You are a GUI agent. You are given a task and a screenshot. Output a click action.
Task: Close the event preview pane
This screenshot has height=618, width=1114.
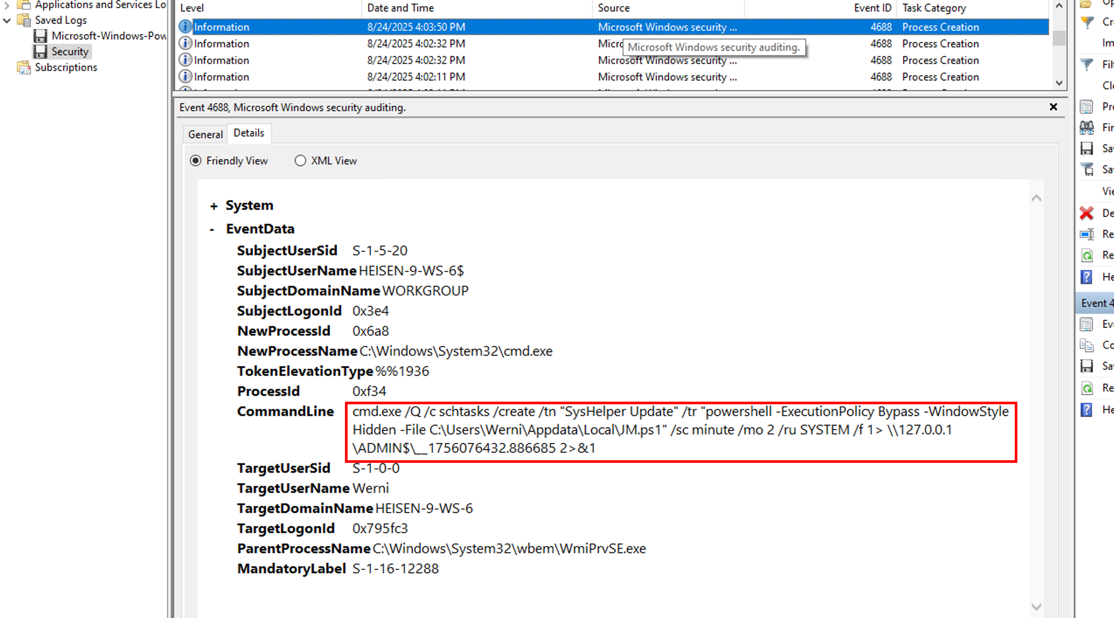[1053, 107]
